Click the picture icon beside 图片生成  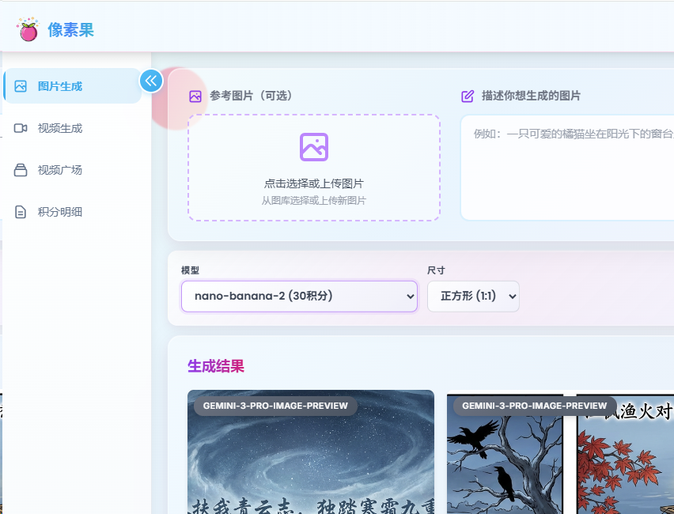pyautogui.click(x=21, y=86)
